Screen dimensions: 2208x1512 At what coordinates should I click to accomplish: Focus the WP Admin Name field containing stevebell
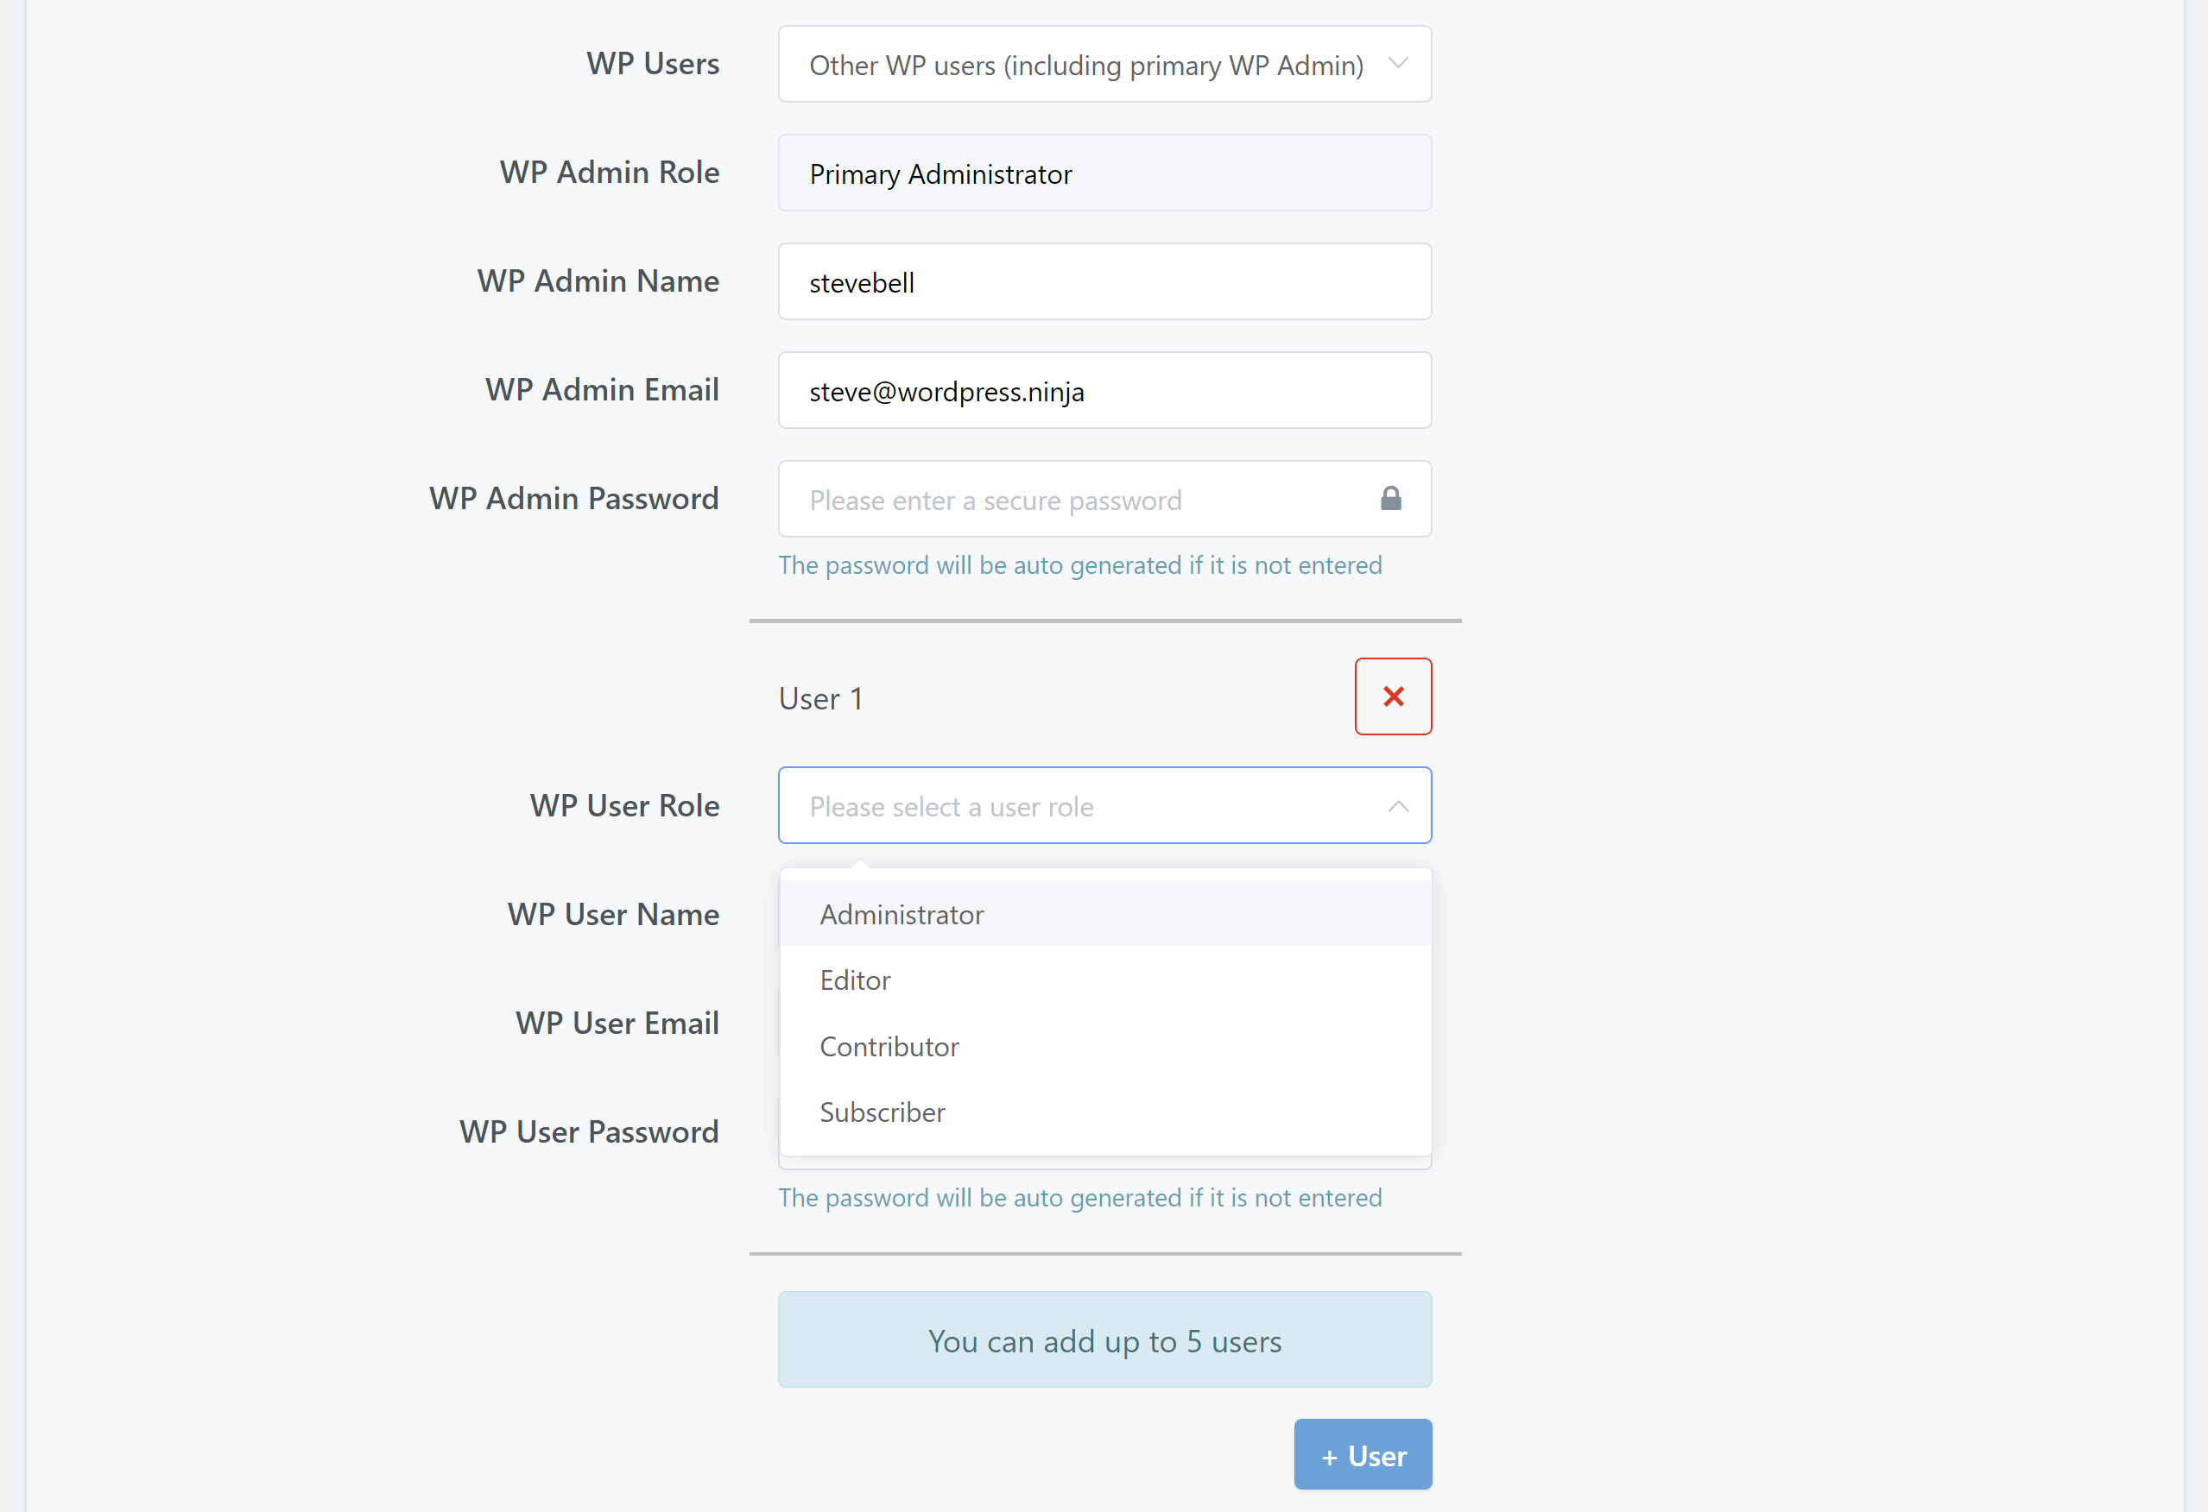click(x=1105, y=281)
